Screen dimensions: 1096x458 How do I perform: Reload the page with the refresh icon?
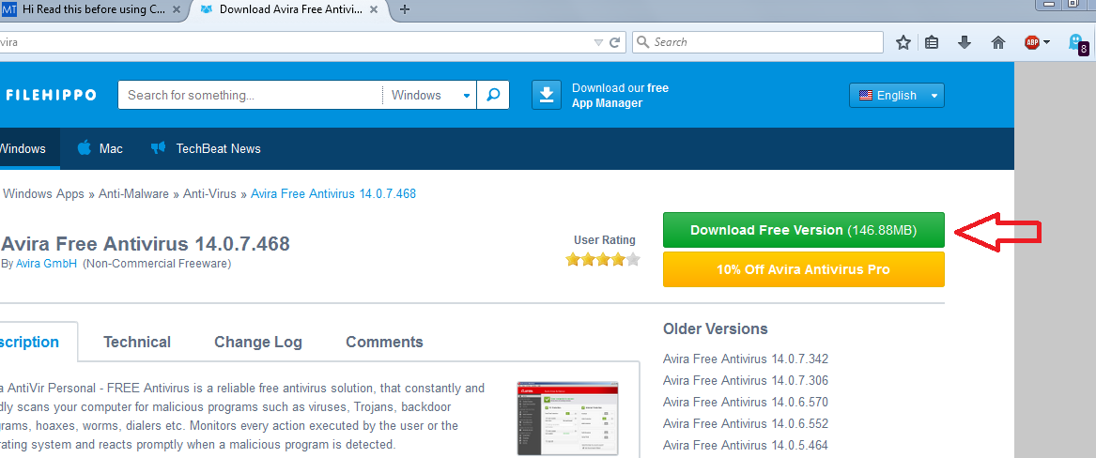[615, 42]
